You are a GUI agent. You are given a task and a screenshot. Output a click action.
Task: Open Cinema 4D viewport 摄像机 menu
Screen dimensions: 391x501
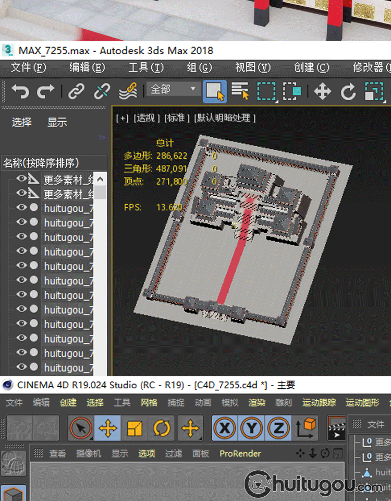point(89,454)
